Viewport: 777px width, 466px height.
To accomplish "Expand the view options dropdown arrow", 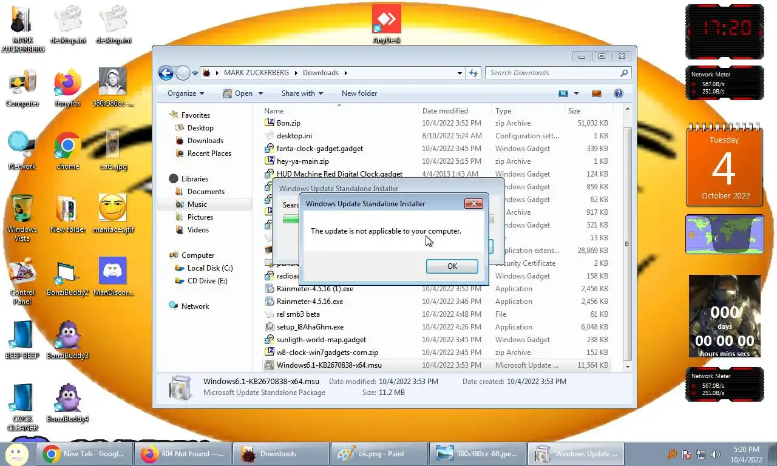I will (x=576, y=93).
